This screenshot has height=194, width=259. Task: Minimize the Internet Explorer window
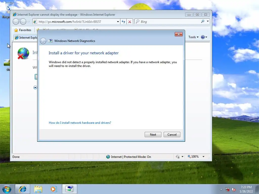pos(189,15)
